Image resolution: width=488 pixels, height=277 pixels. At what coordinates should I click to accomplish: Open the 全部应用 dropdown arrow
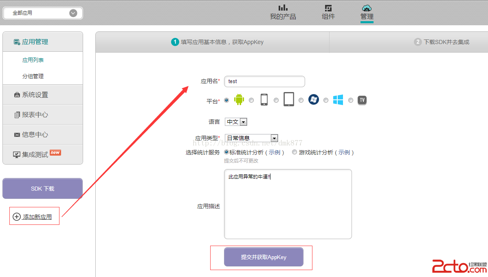(73, 13)
